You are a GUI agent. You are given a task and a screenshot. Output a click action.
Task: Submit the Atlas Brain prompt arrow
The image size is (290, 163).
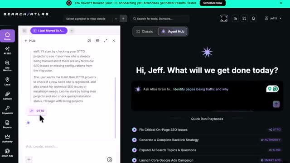276,104
